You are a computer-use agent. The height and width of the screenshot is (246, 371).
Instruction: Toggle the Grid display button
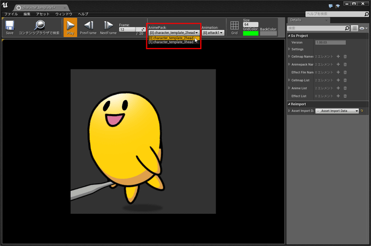coord(234,27)
